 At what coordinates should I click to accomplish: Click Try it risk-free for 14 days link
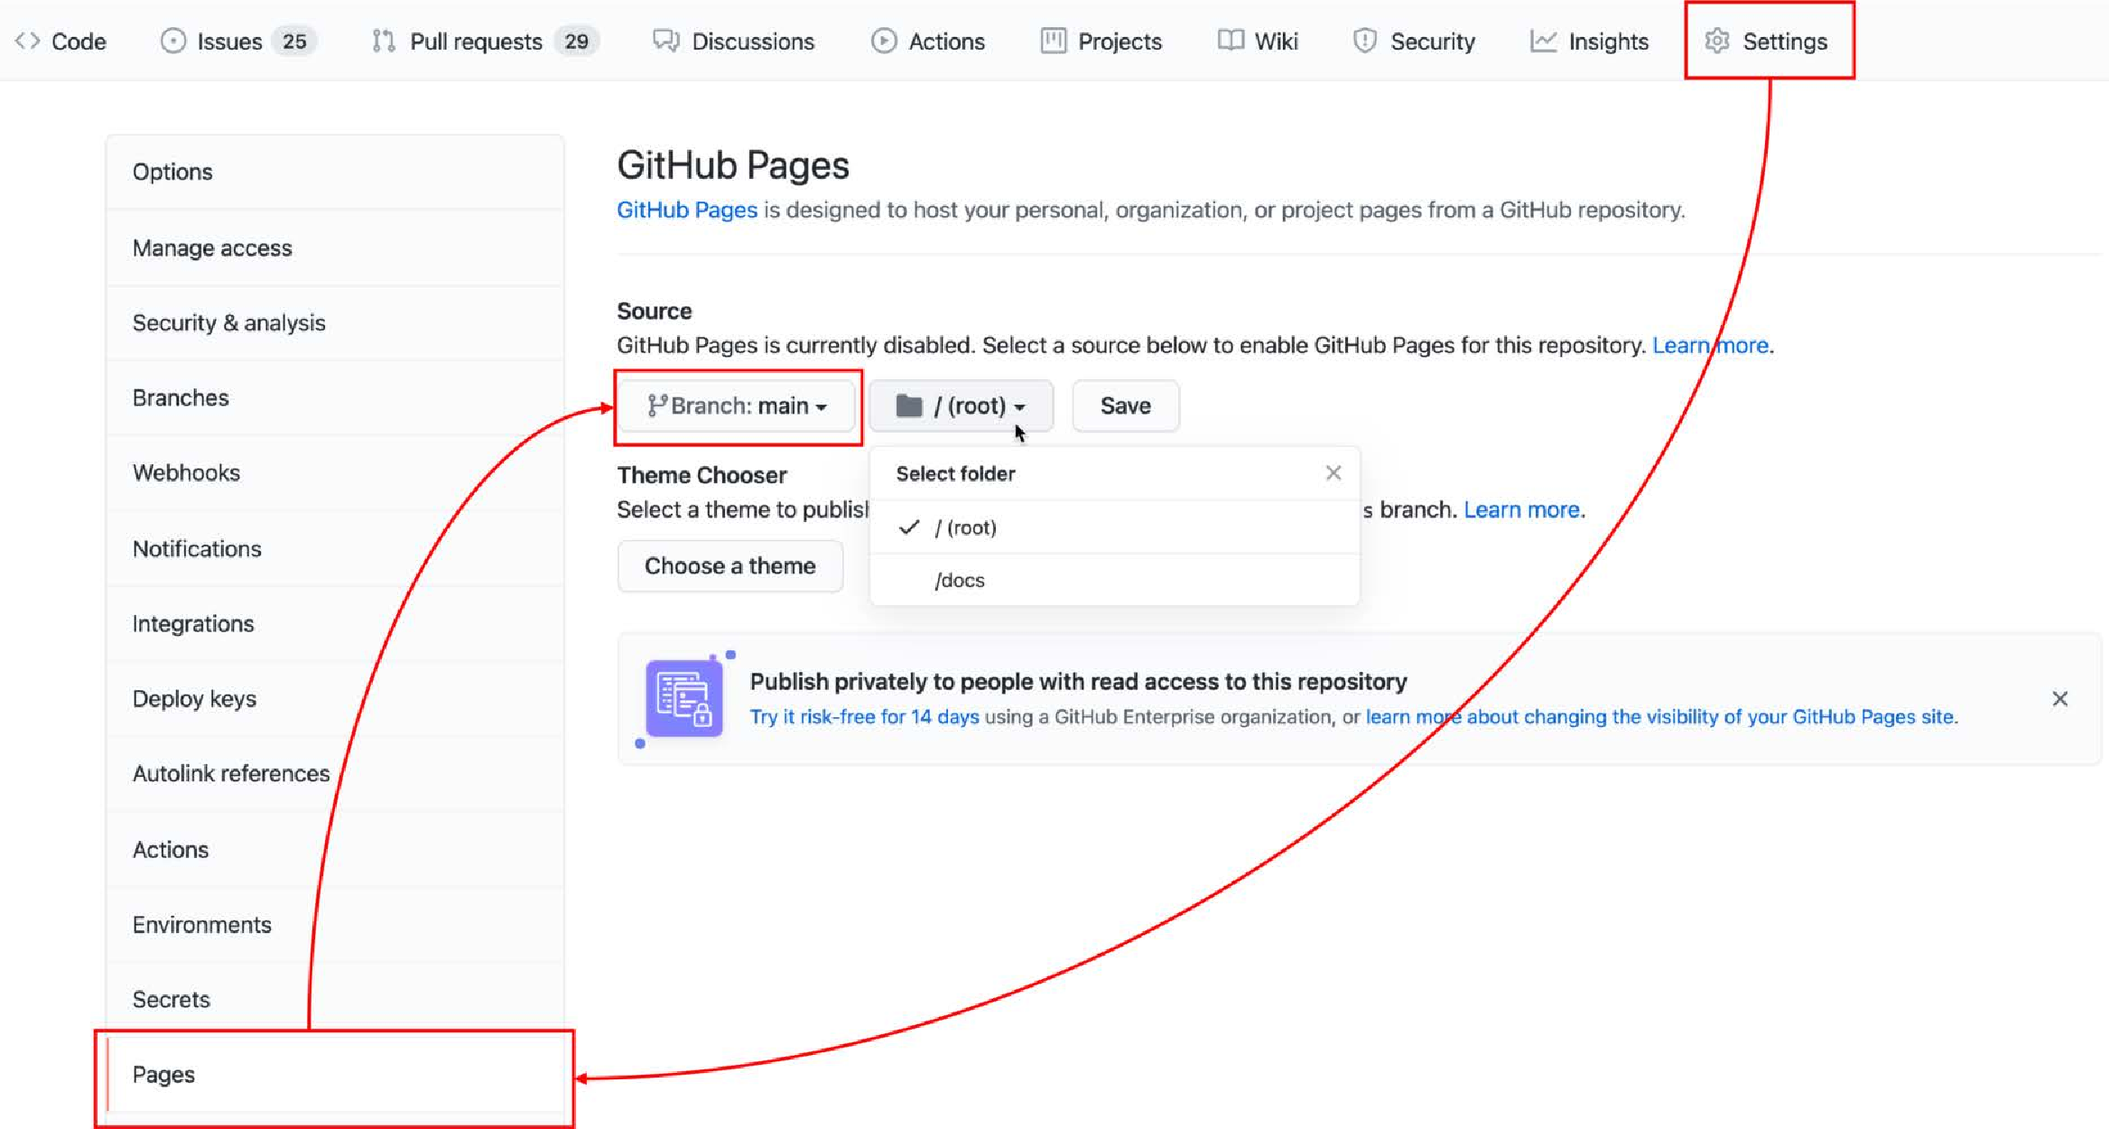click(864, 717)
